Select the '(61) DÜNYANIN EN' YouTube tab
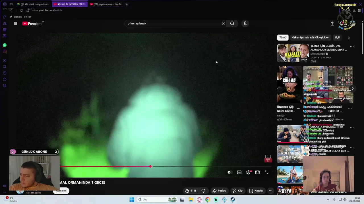The width and height of the screenshot is (364, 204). tap(70, 4)
